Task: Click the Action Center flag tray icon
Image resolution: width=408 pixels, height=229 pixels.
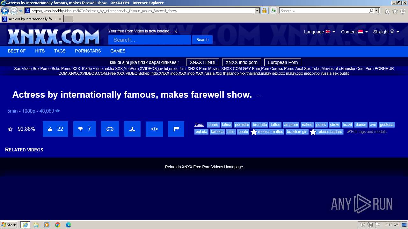Action: pyautogui.click(x=377, y=225)
